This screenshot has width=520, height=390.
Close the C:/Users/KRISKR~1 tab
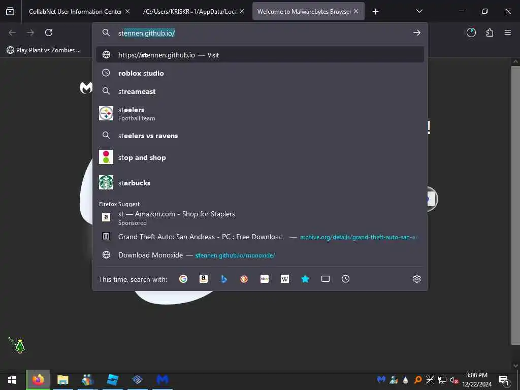pyautogui.click(x=242, y=11)
